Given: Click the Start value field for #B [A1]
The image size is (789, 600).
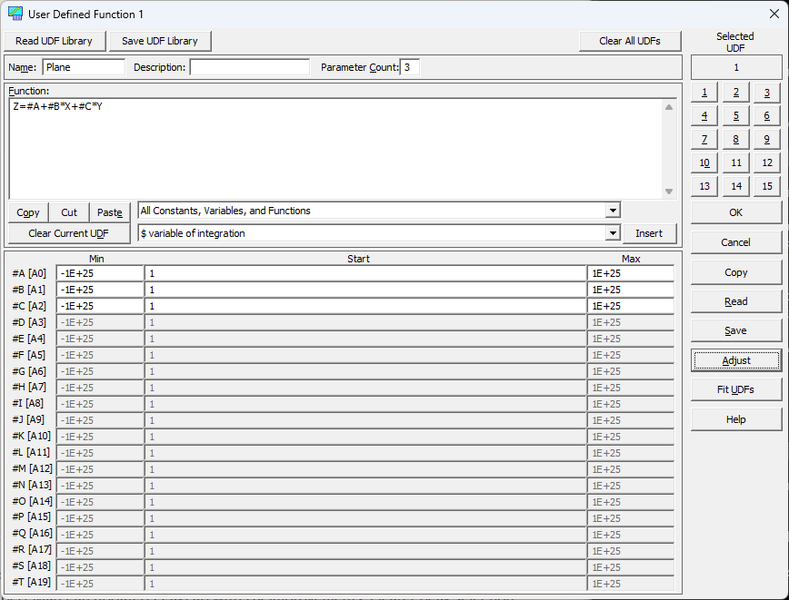Looking at the screenshot, I should [x=365, y=290].
